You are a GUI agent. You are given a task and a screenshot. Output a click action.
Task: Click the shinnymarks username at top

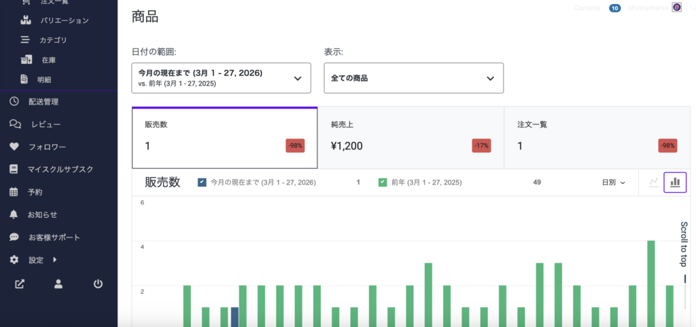648,7
